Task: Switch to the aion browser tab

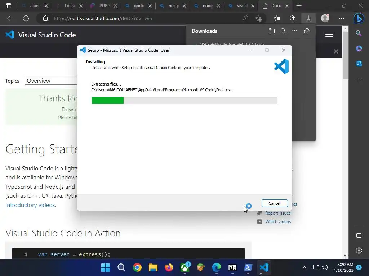Action: point(34,6)
